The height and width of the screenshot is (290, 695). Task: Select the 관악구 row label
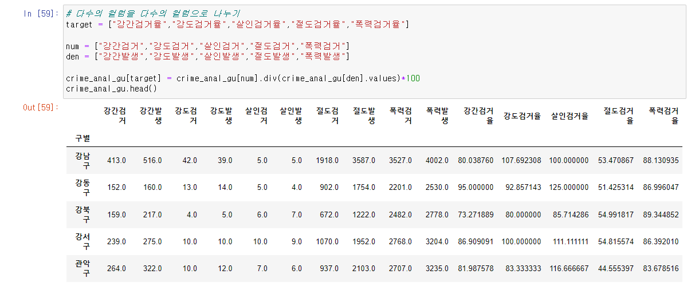[78, 268]
